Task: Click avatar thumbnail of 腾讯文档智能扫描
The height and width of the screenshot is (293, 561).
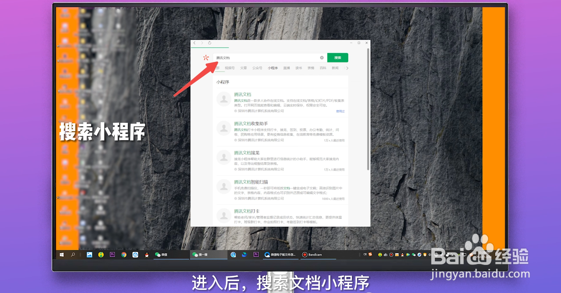Action: point(224,187)
